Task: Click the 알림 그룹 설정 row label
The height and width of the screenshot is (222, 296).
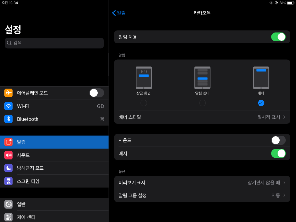Action: 133,195
